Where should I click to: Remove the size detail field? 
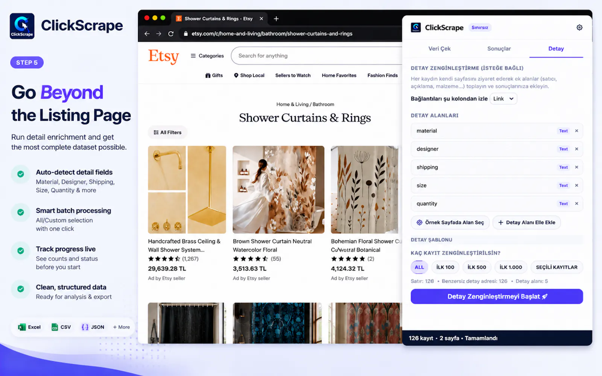click(x=576, y=185)
